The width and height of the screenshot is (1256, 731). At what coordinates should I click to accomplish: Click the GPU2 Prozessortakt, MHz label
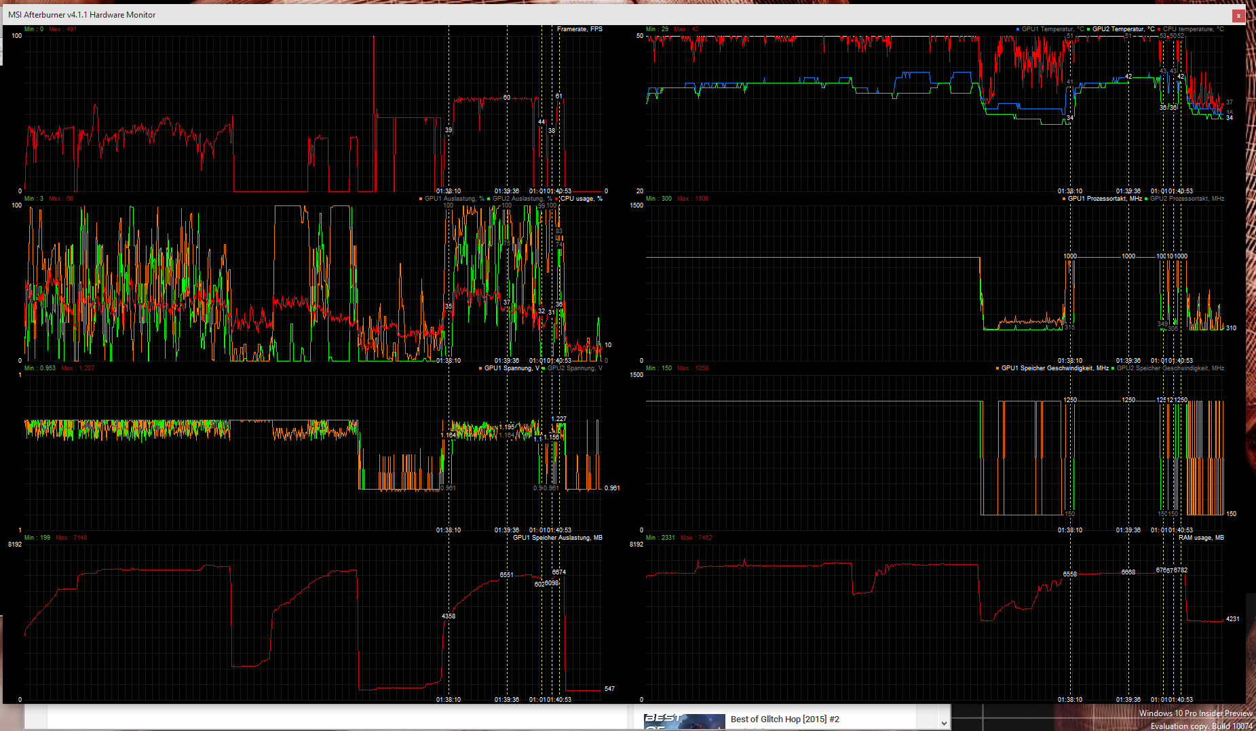[x=1187, y=199]
